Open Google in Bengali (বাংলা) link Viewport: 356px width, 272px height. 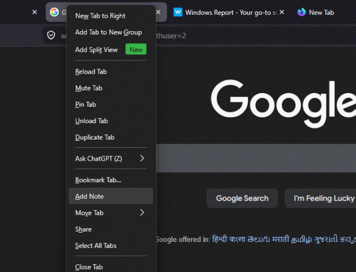click(x=237, y=239)
